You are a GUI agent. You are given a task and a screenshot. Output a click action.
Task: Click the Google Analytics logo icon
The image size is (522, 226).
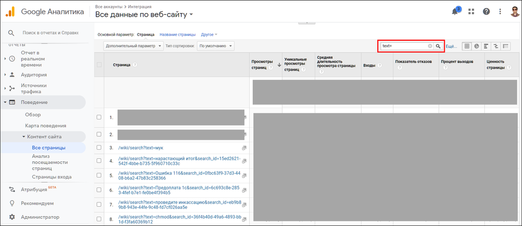pyautogui.click(x=10, y=11)
